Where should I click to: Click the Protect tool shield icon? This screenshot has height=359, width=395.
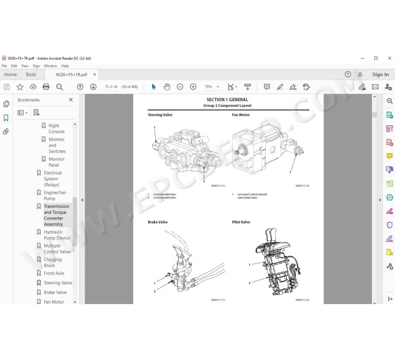(390, 225)
